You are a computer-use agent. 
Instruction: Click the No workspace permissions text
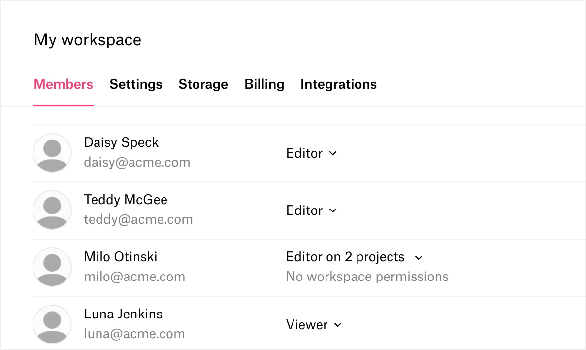367,277
